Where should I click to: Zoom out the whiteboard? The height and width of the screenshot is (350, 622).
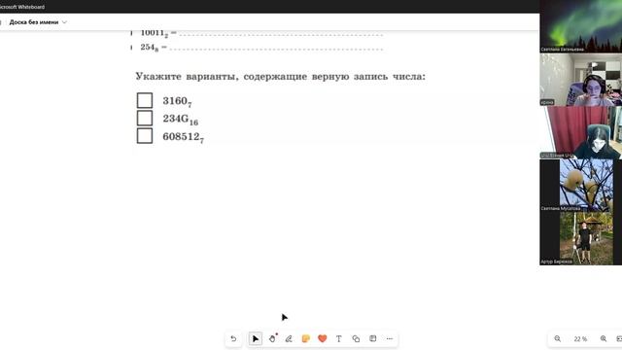tap(557, 339)
